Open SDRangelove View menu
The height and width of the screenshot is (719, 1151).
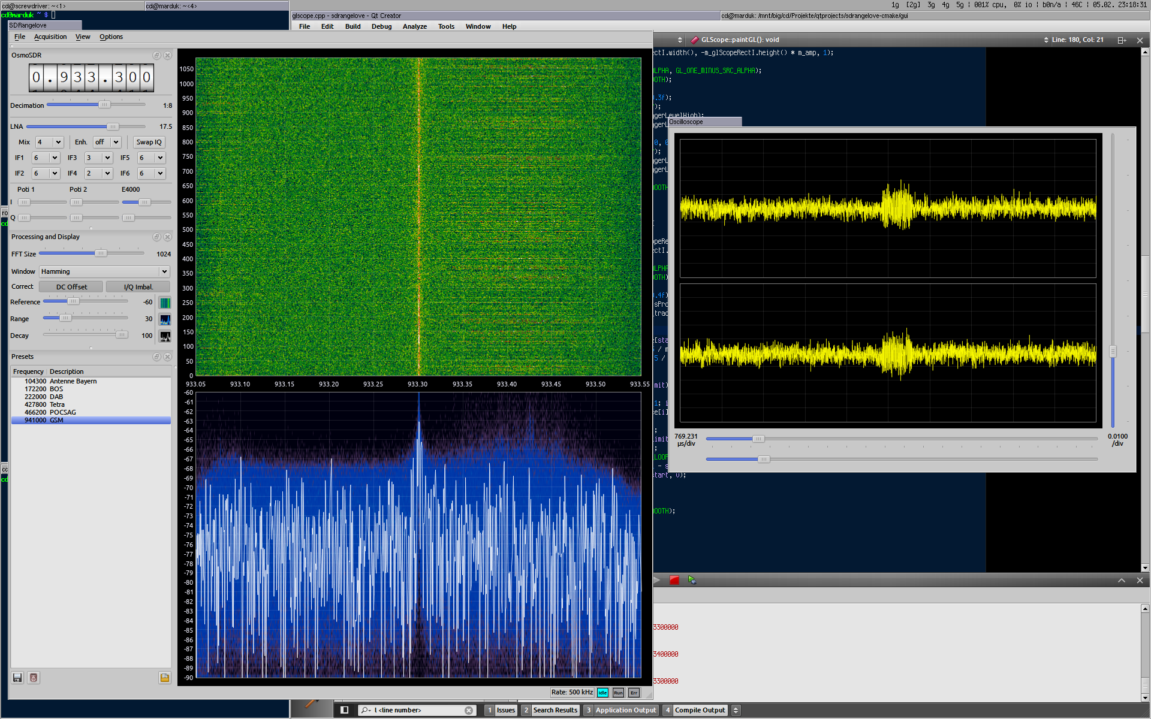83,37
